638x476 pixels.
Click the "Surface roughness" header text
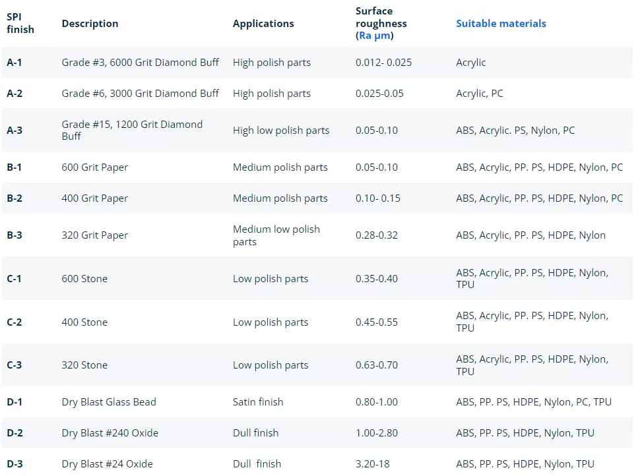381,17
